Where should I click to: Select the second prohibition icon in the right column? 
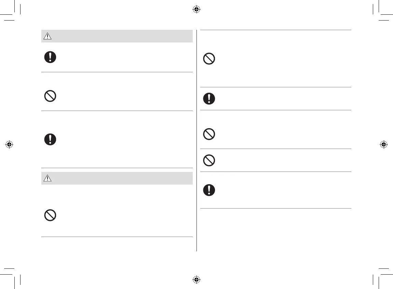pyautogui.click(x=209, y=135)
